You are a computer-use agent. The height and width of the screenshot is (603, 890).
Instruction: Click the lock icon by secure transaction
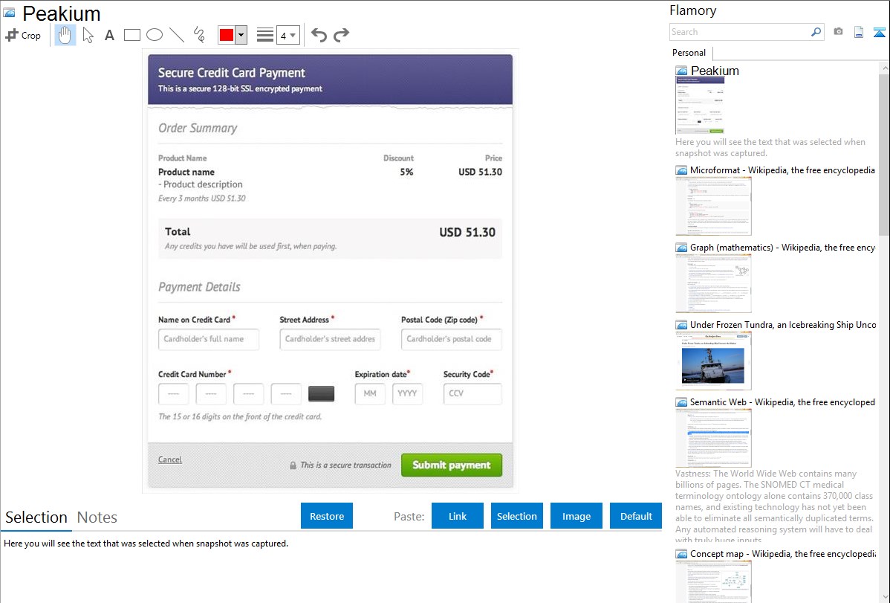[x=293, y=465]
